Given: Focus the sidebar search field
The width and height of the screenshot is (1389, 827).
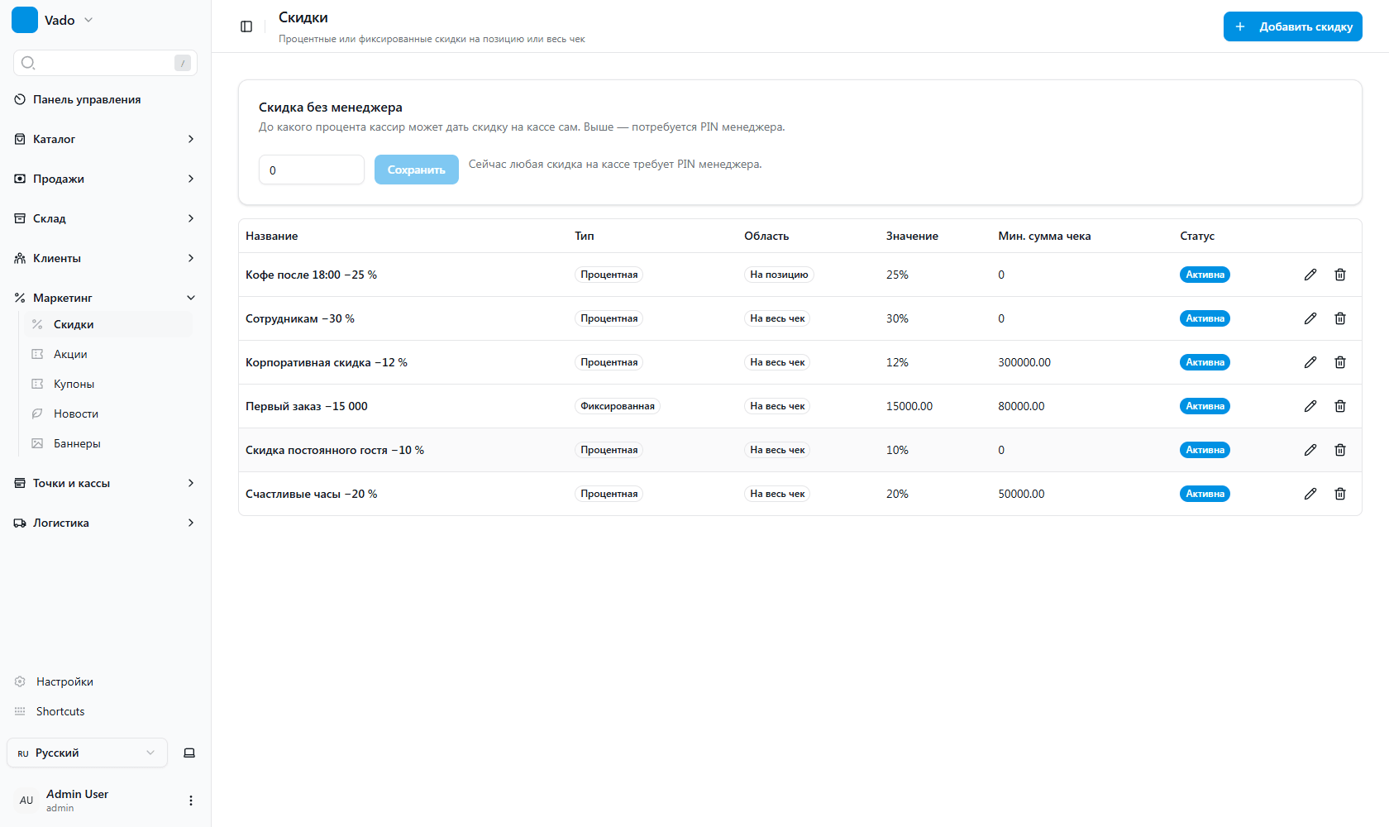Looking at the screenshot, I should (105, 63).
